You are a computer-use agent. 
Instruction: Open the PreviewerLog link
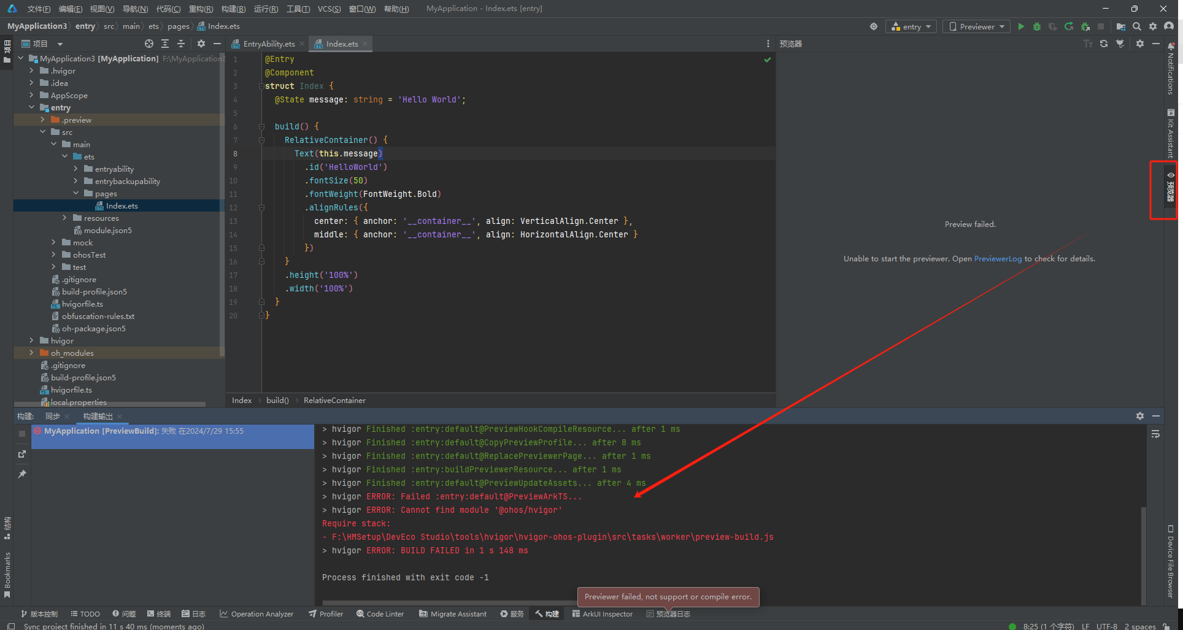point(998,258)
